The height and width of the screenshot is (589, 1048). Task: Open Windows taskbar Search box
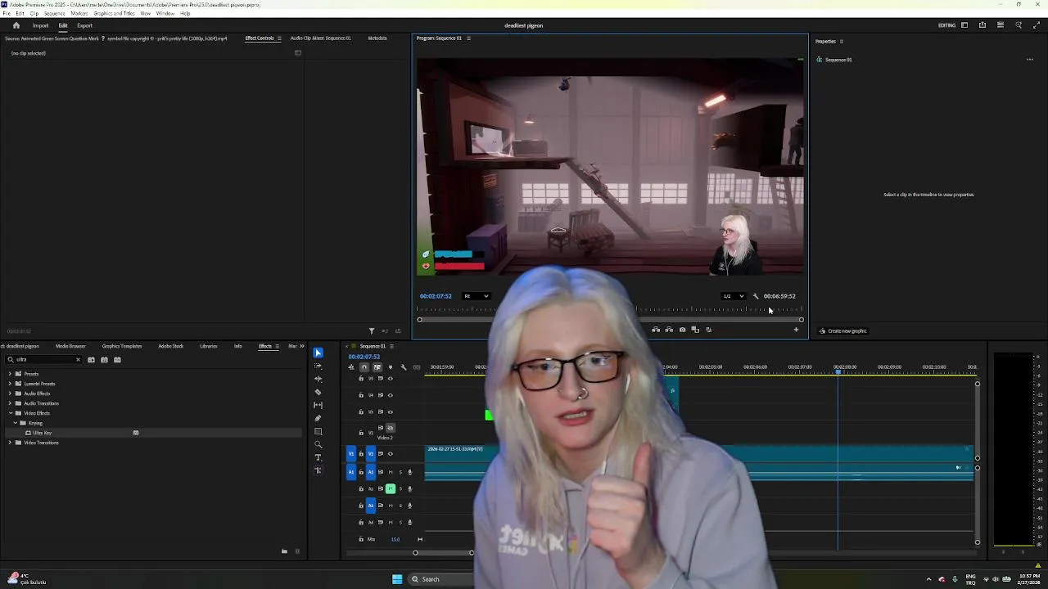(440, 579)
